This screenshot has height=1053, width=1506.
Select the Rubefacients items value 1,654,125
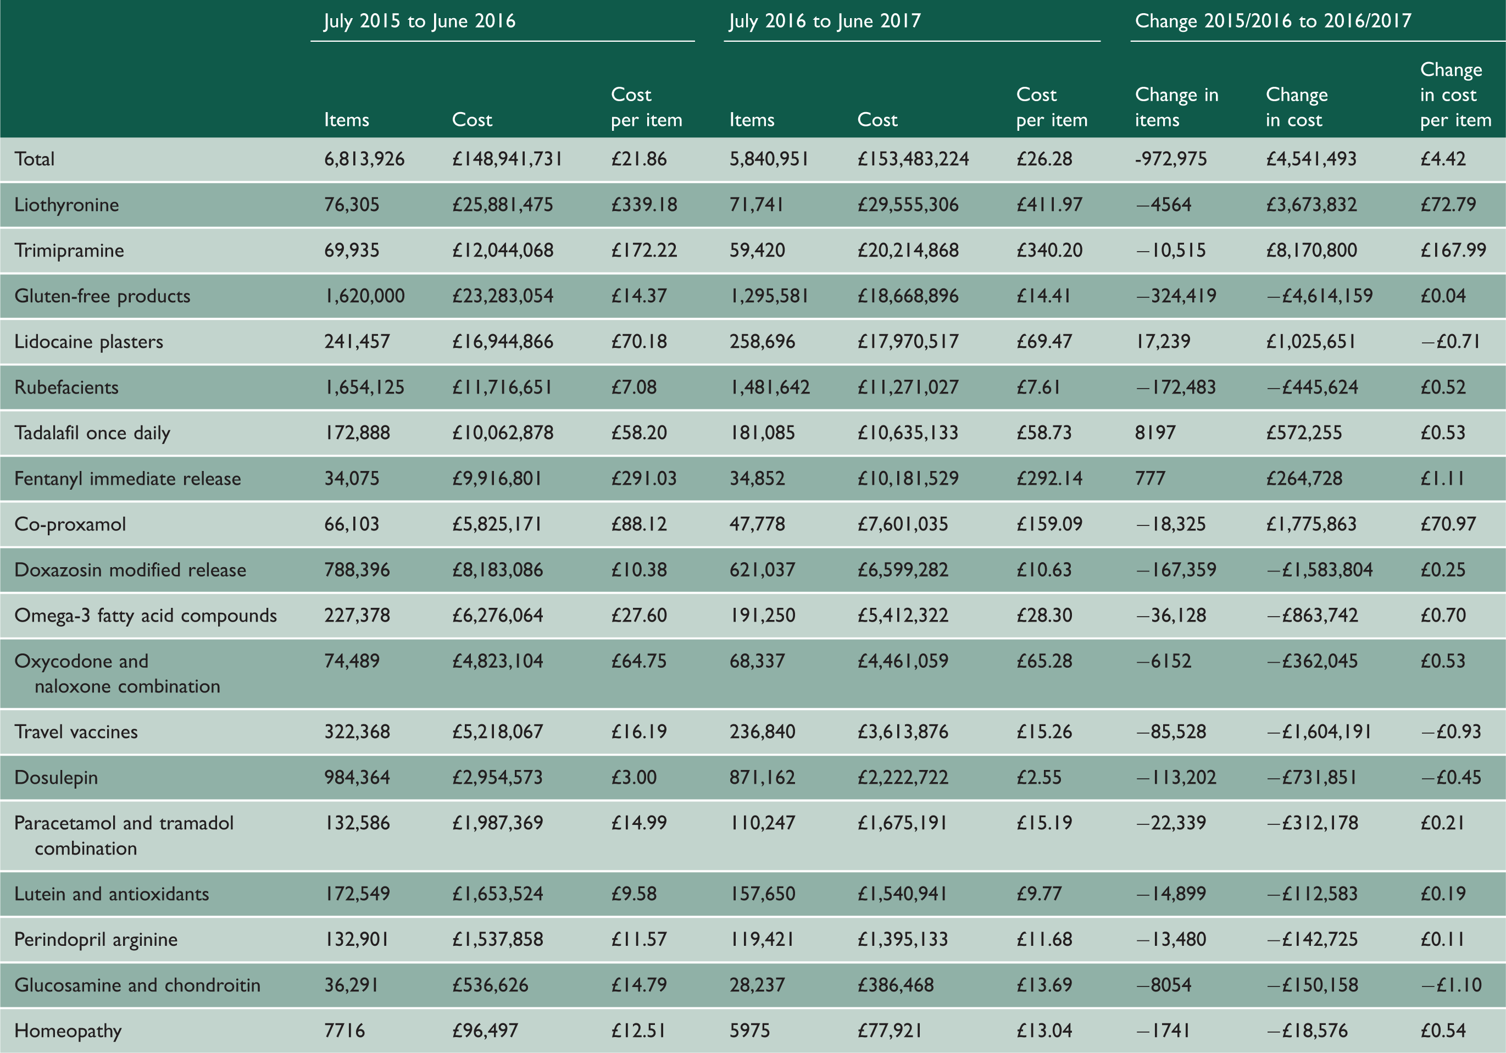[364, 387]
